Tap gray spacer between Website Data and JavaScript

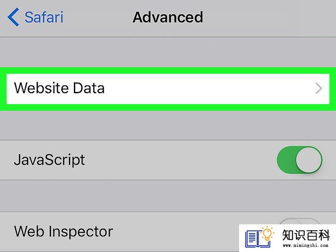tap(168, 126)
